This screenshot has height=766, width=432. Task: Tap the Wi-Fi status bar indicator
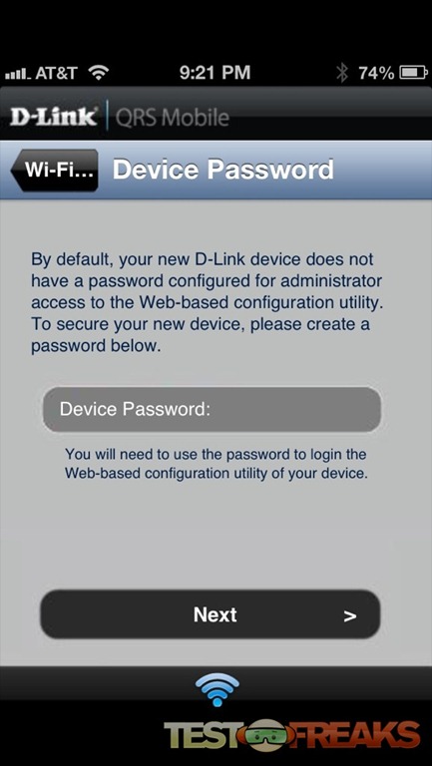(99, 73)
